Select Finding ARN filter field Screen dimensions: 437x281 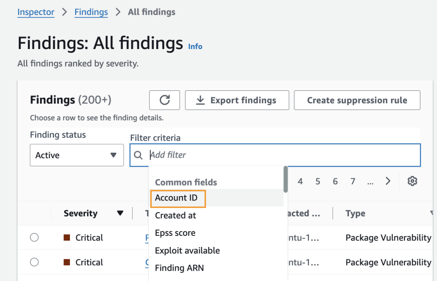179,268
